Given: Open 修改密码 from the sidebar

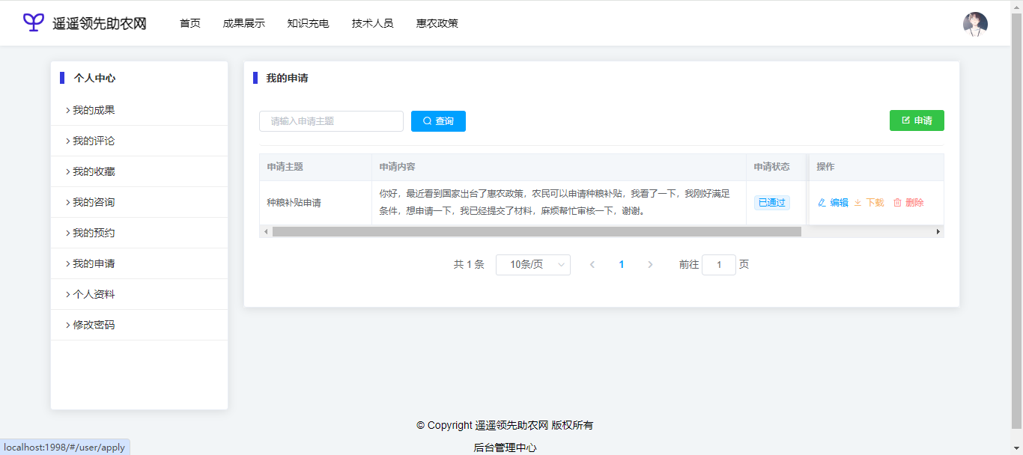Looking at the screenshot, I should 94,325.
